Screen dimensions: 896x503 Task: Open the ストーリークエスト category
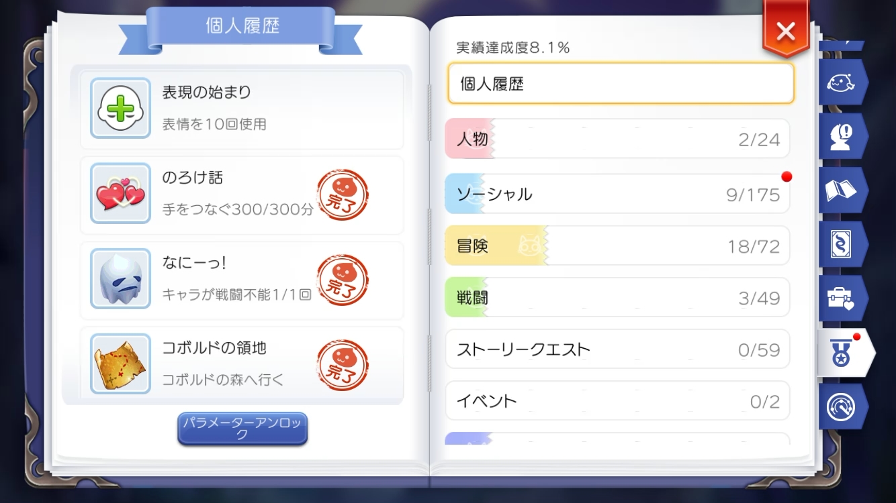[x=617, y=349]
